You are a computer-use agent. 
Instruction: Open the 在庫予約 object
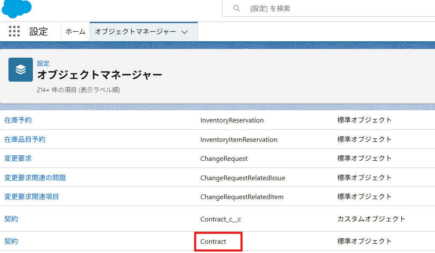(18, 120)
